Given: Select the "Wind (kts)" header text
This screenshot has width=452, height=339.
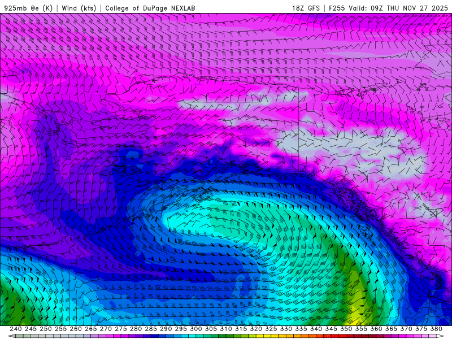Looking at the screenshot, I should coord(79,8).
